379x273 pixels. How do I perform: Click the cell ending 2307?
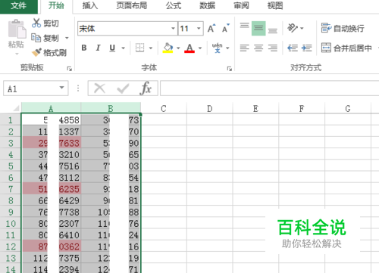click(52, 224)
